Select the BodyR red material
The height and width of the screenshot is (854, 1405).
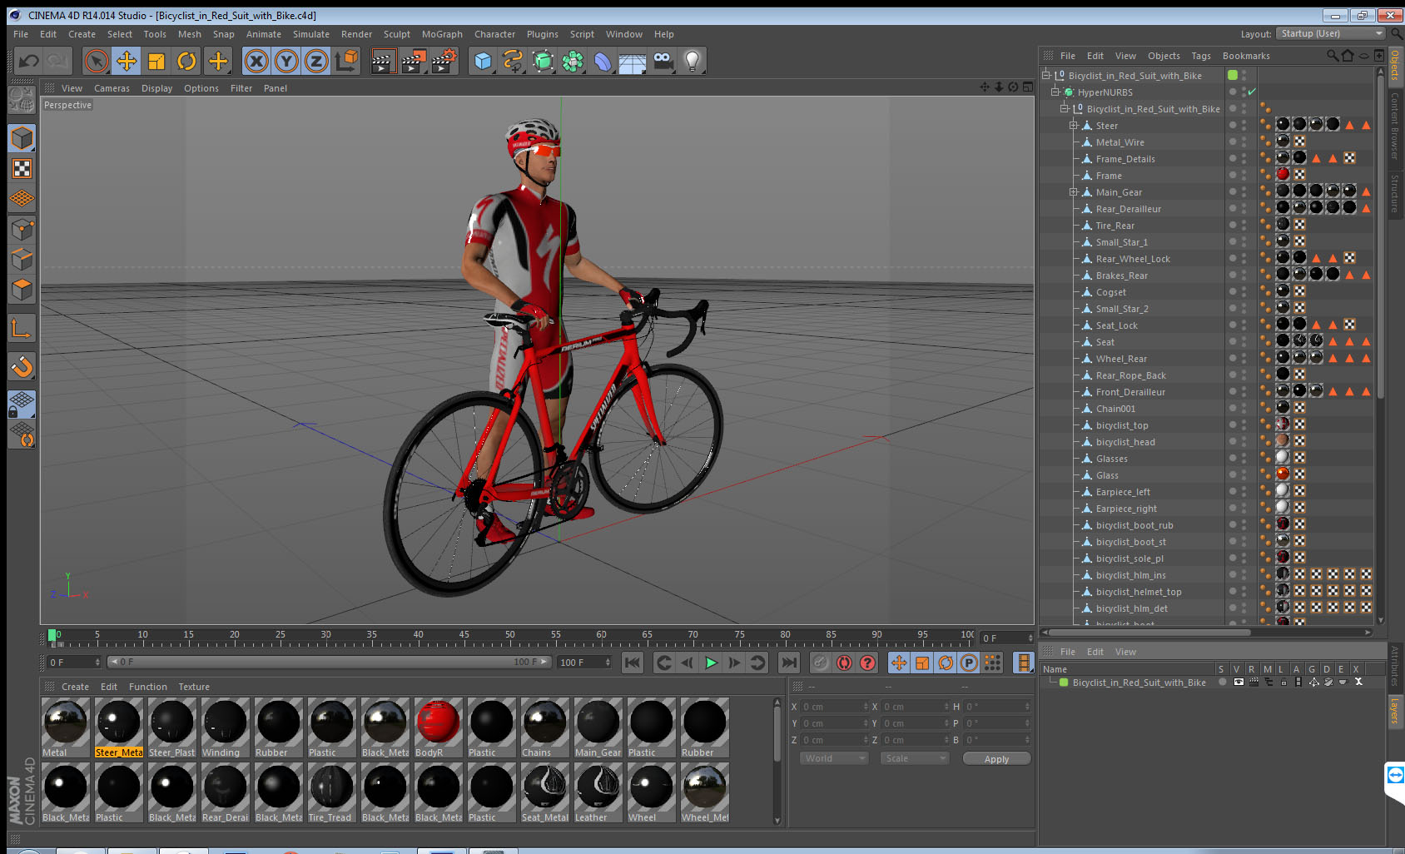click(x=438, y=727)
